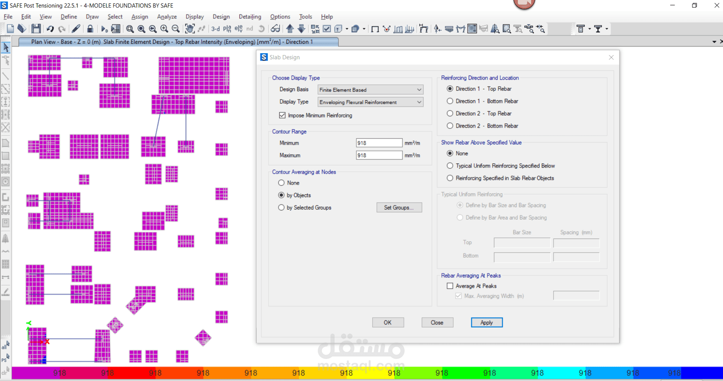Click the glasses perspective toggle icon
The image size is (723, 381).
275,29
